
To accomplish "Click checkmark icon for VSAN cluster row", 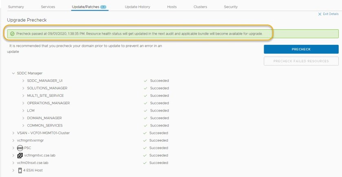I will click(x=145, y=133).
